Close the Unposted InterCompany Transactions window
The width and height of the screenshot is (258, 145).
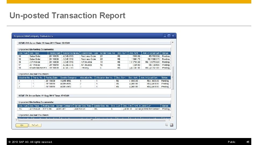173,36
